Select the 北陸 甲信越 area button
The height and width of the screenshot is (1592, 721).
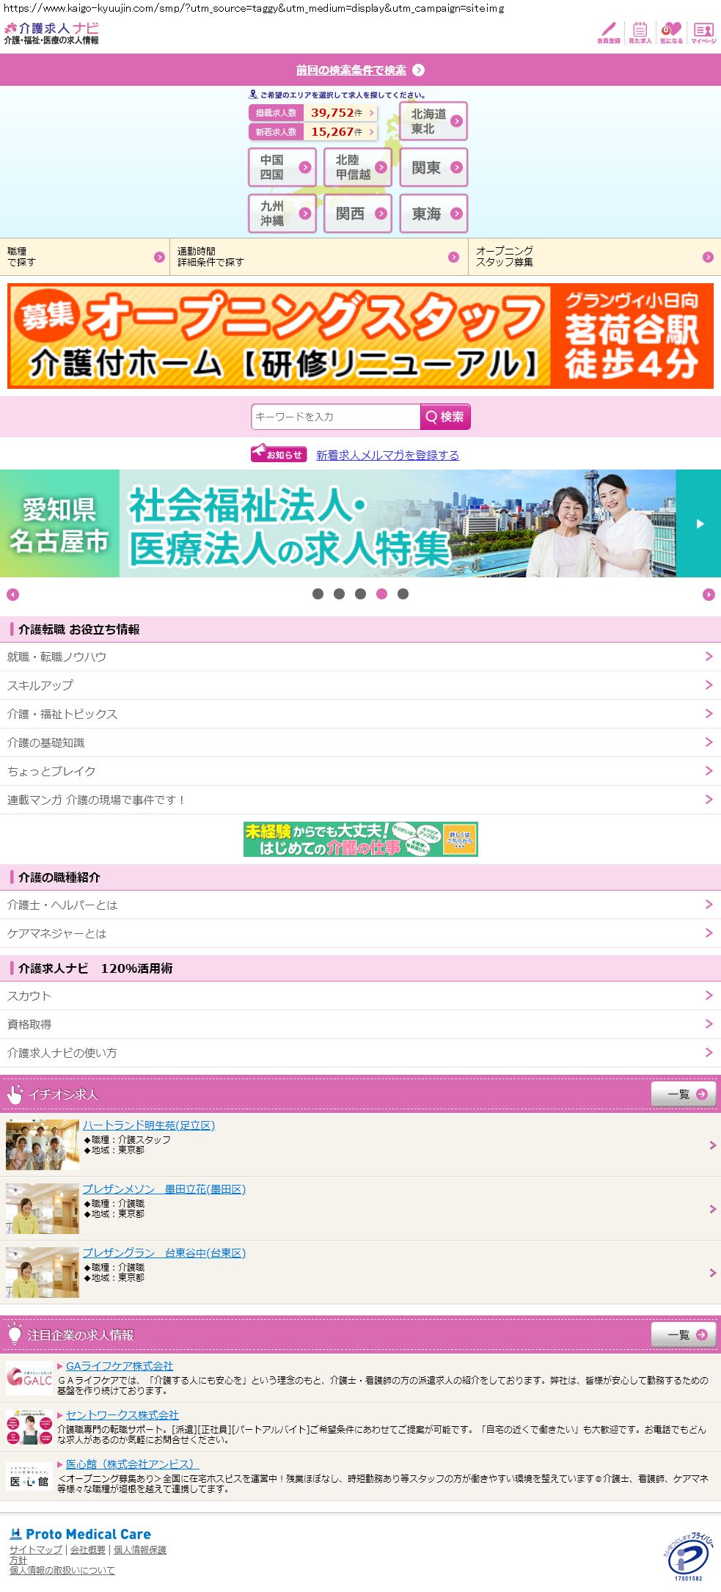coord(358,167)
